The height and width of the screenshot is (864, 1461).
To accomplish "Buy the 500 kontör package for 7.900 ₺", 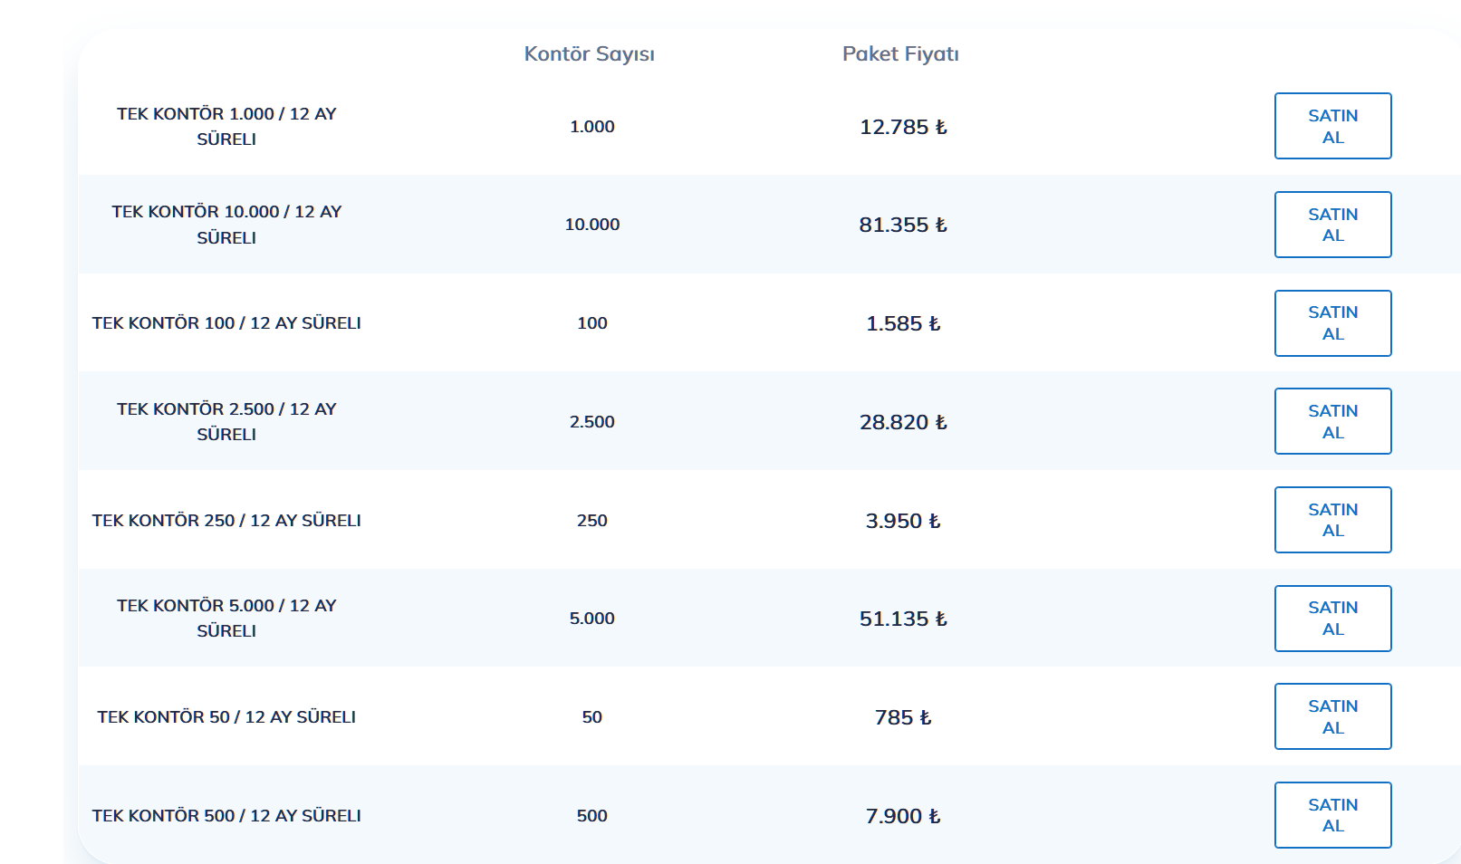I will 1332,815.
